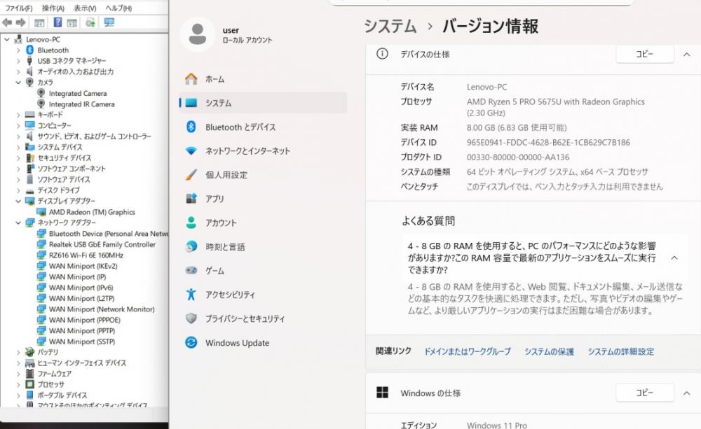Collapse the Lenovo-PC root node
The image size is (701, 429).
(7, 39)
